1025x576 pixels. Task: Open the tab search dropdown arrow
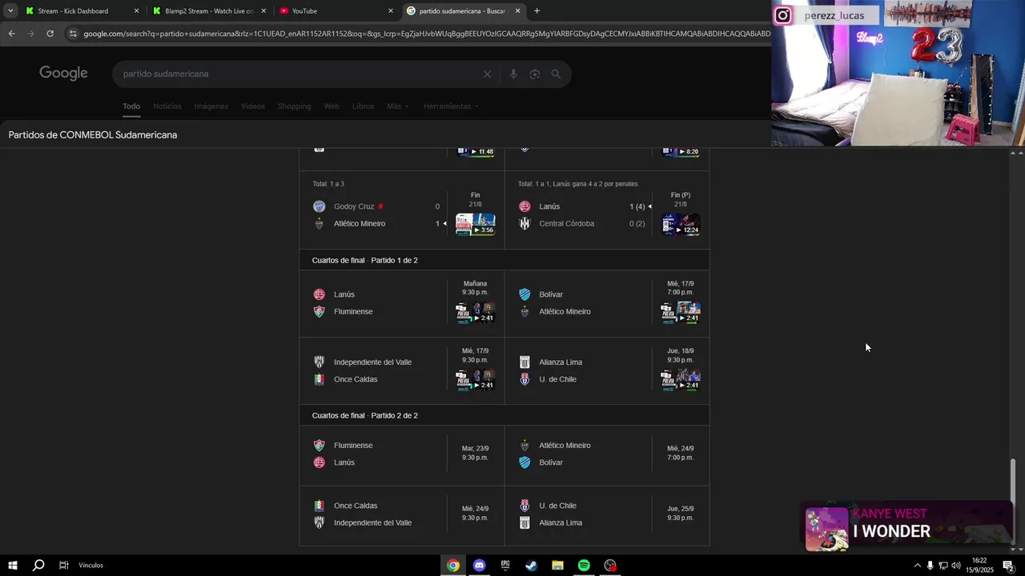[x=10, y=11]
